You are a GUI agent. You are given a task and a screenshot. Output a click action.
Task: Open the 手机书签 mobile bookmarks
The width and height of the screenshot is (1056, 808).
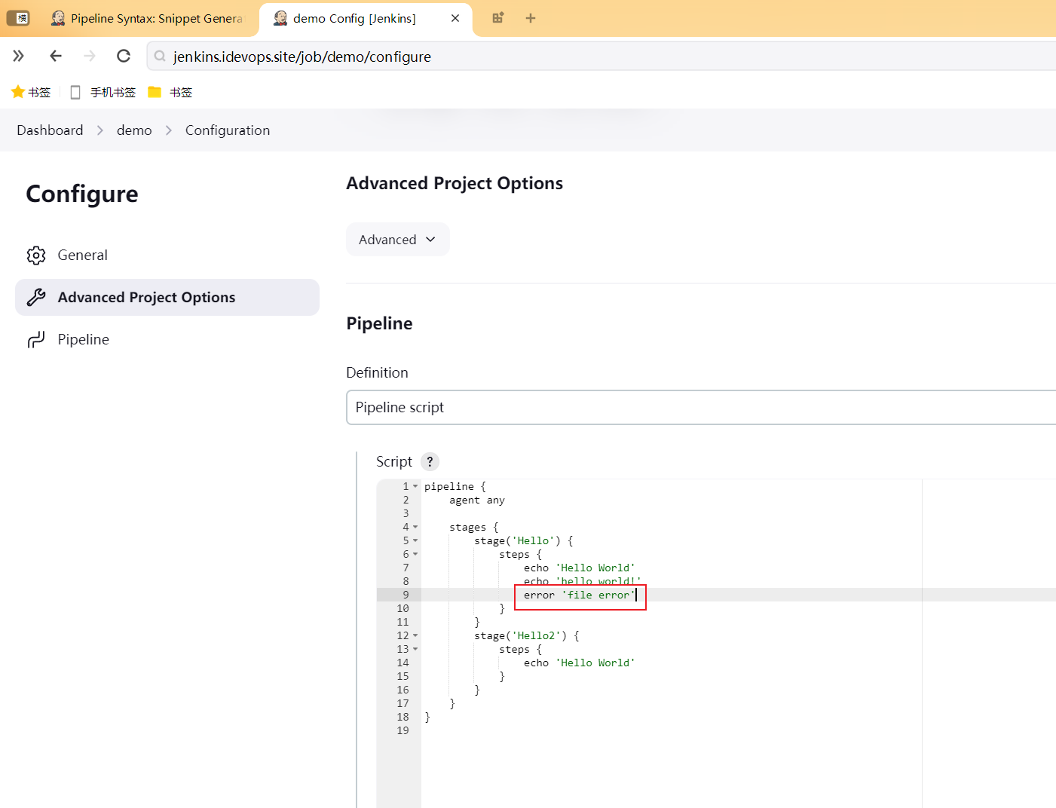tap(103, 92)
